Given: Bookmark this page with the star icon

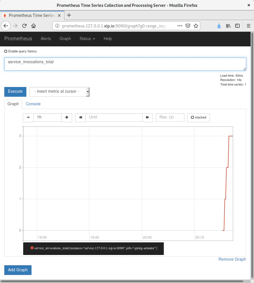Looking at the screenshot, I should pyautogui.click(x=196, y=26).
